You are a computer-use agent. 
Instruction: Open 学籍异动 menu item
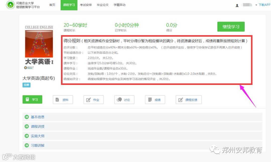click(119, 5)
